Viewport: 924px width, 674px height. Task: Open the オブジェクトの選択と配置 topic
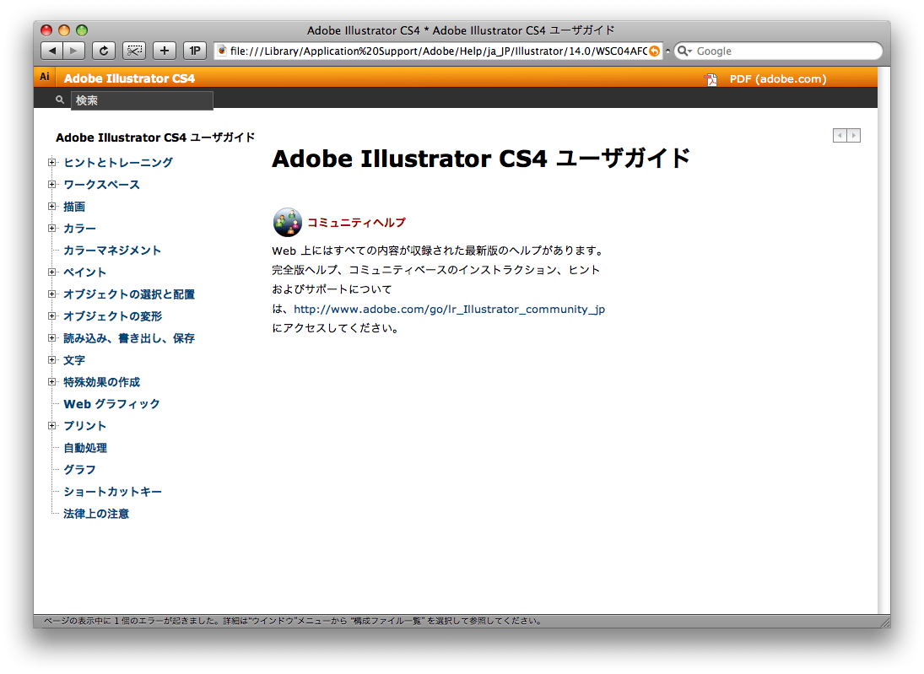129,294
